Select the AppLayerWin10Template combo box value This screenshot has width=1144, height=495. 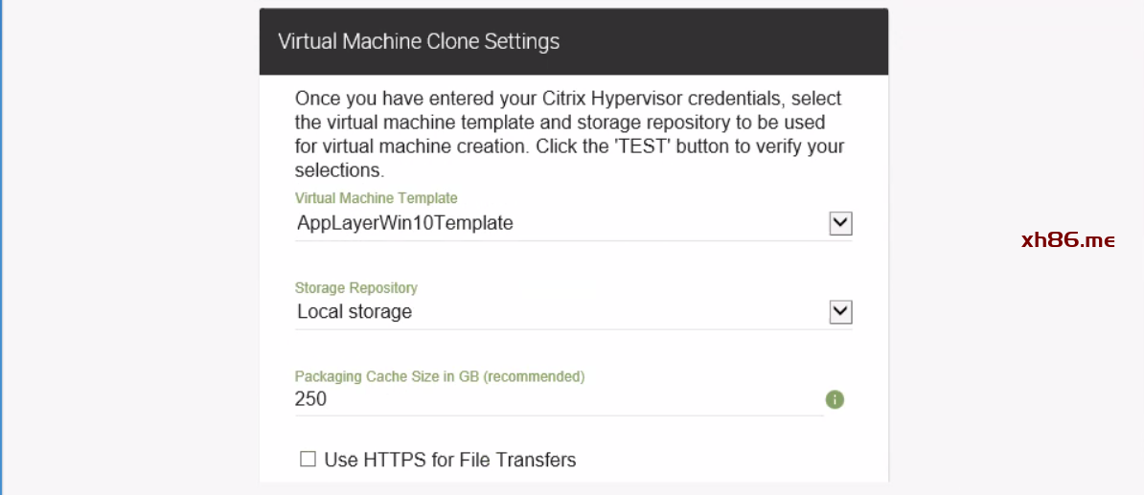point(405,223)
